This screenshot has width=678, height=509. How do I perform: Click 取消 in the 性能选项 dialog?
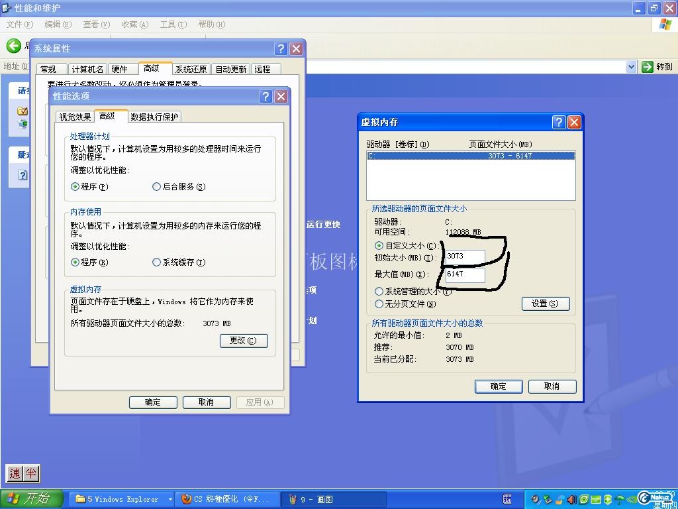[x=207, y=402]
